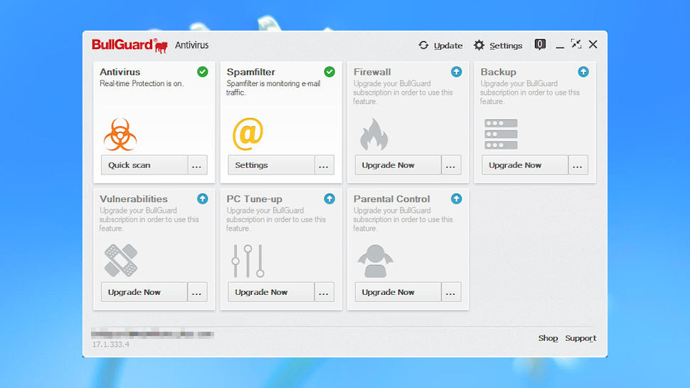Click the Parental Control blue upgrade arrow
Image resolution: width=690 pixels, height=388 pixels.
(x=457, y=199)
